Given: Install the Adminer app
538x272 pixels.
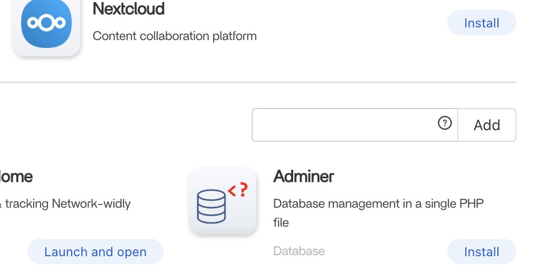Looking at the screenshot, I should [x=482, y=252].
